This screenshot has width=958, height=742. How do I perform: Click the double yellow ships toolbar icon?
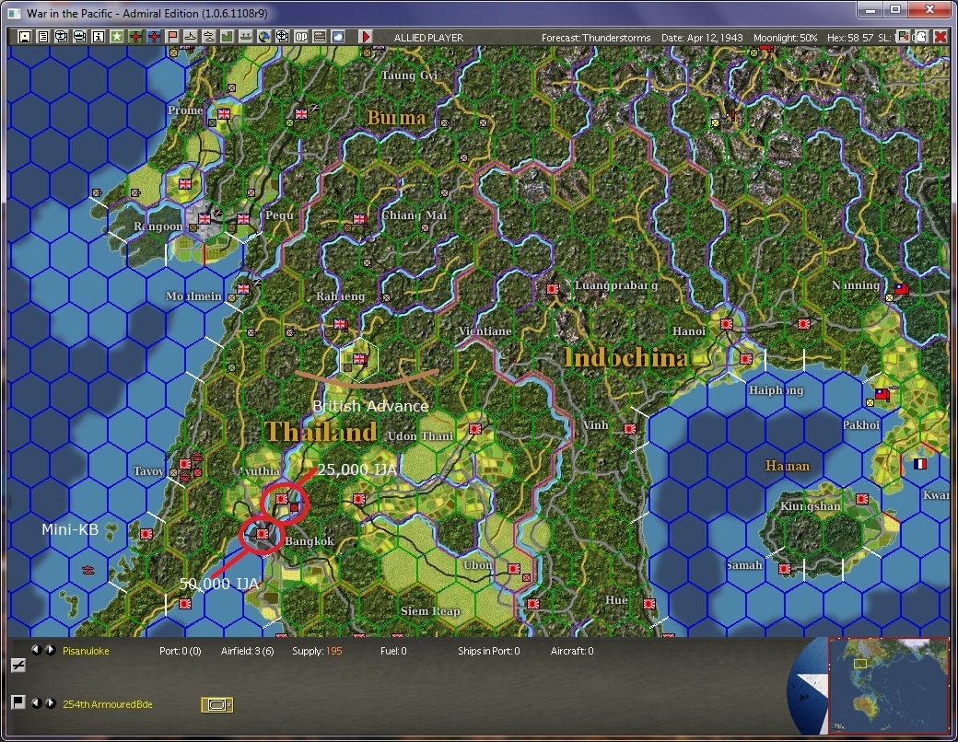[208, 37]
